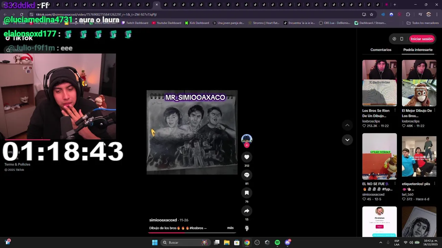Viewport: 442px width, 248px height.
Task: Open the 'etiquetenlos! plis' video thumbnail
Action: click(419, 156)
